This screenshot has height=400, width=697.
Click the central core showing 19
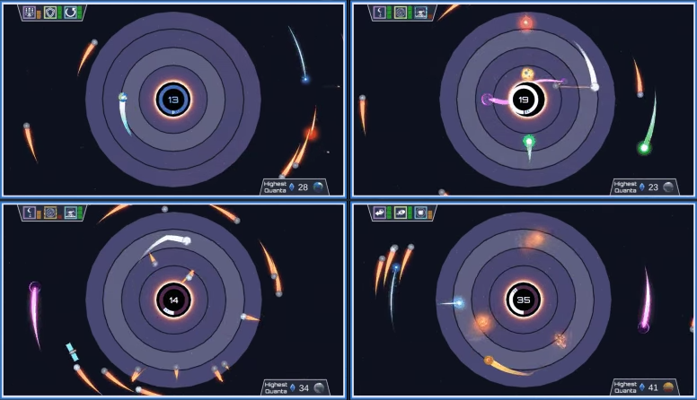[524, 100]
